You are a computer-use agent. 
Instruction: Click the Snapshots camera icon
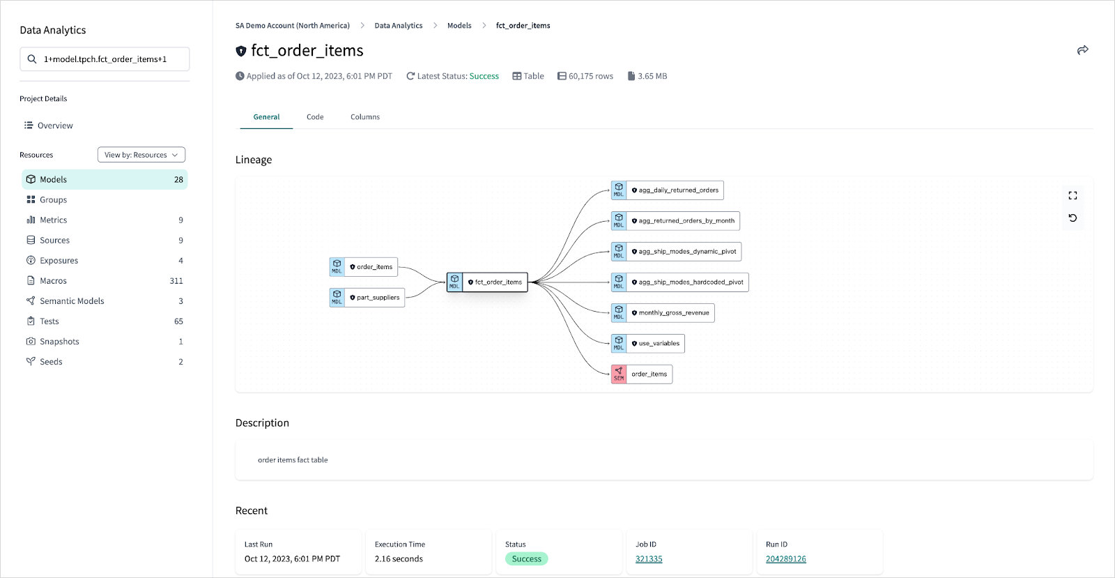31,341
